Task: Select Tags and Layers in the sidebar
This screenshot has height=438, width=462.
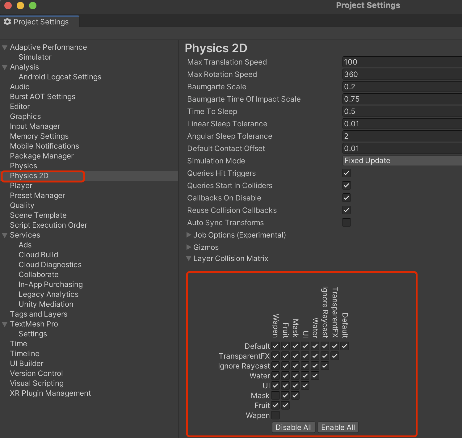Action: click(x=39, y=314)
